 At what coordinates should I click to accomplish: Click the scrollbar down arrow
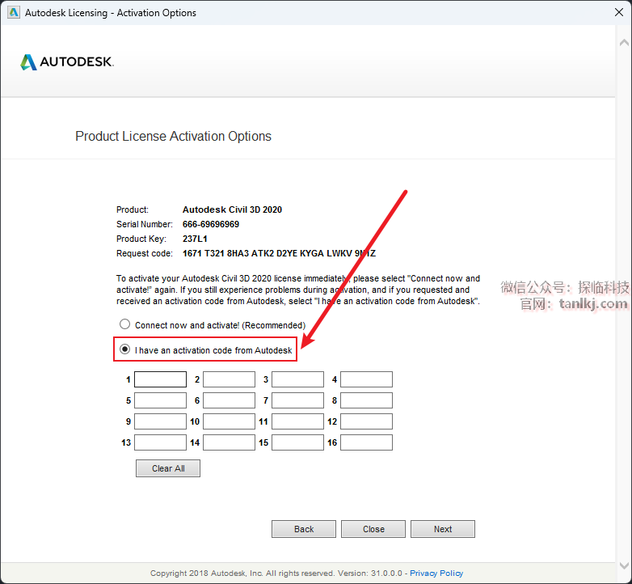tap(625, 565)
